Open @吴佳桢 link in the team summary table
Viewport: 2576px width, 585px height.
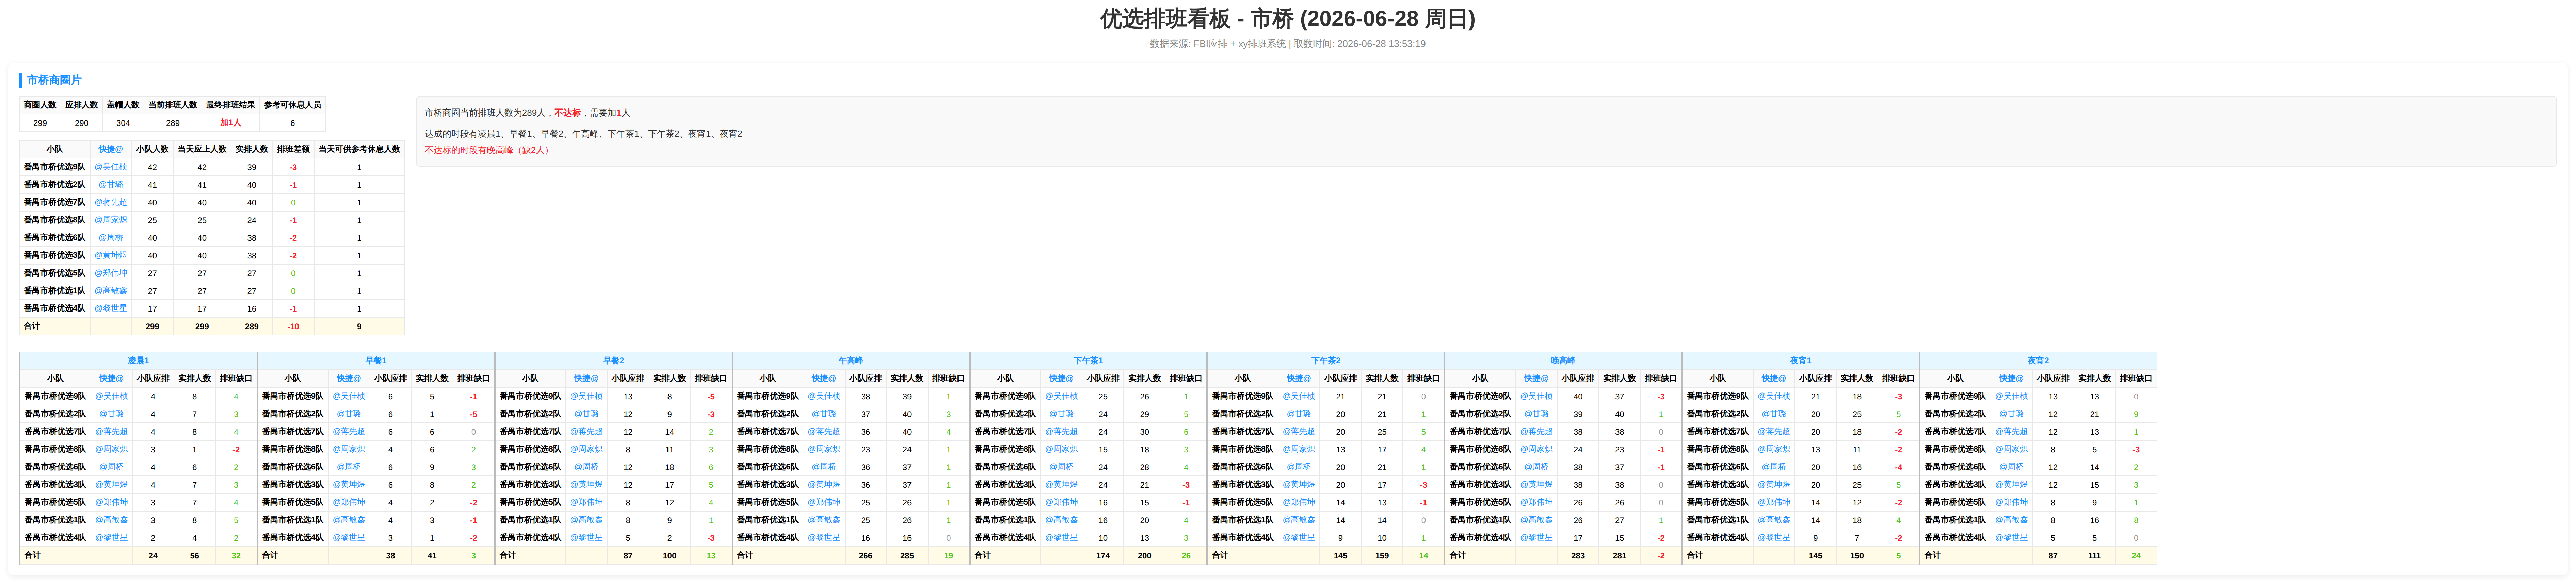pyautogui.click(x=111, y=167)
